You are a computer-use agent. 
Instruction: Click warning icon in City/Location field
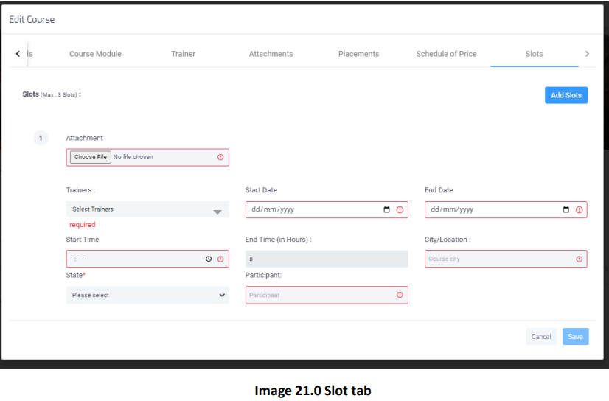[579, 259]
